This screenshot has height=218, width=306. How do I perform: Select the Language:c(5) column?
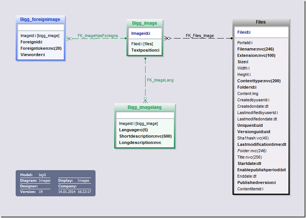[134, 130]
